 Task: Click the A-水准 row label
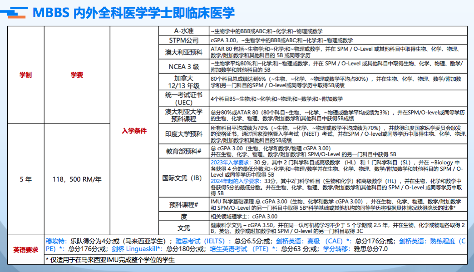tap(183, 31)
